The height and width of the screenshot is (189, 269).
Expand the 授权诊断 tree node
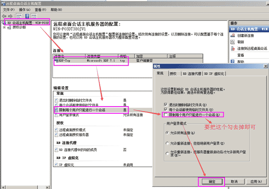coord(4,27)
